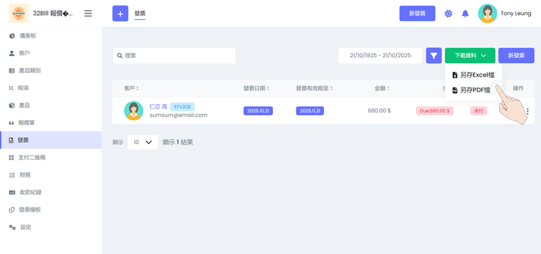Expand the 下載資料 dropdown button
The width and height of the screenshot is (541, 254).
pyautogui.click(x=470, y=56)
